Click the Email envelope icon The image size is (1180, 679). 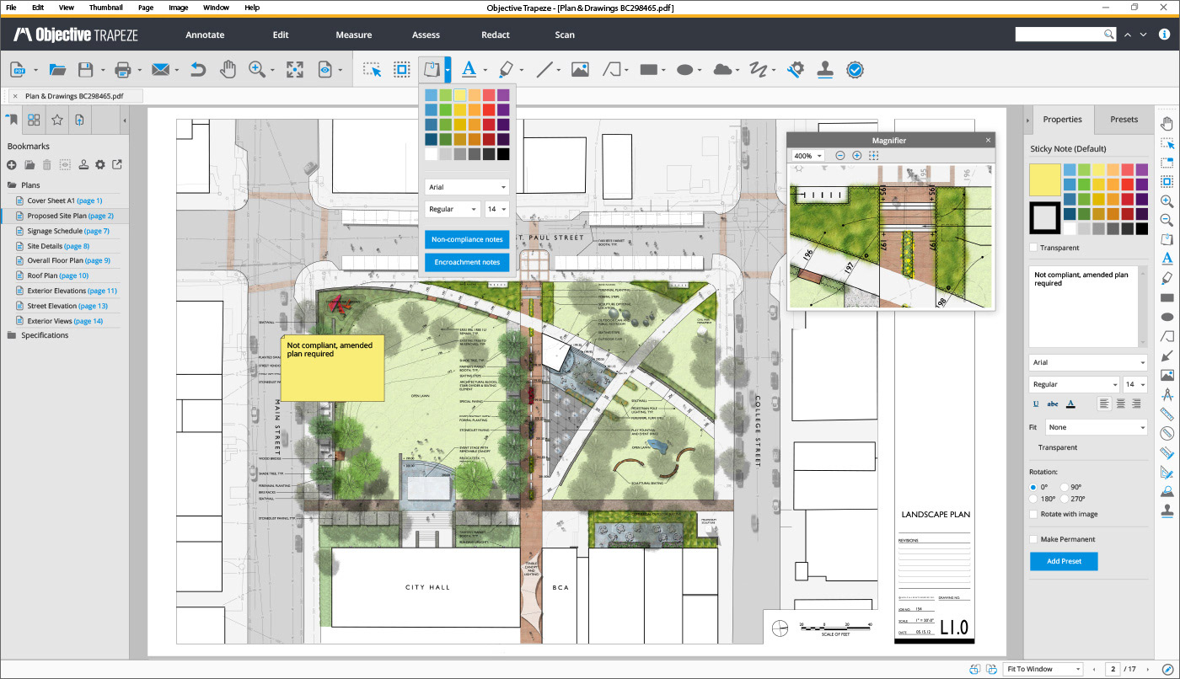(160, 70)
